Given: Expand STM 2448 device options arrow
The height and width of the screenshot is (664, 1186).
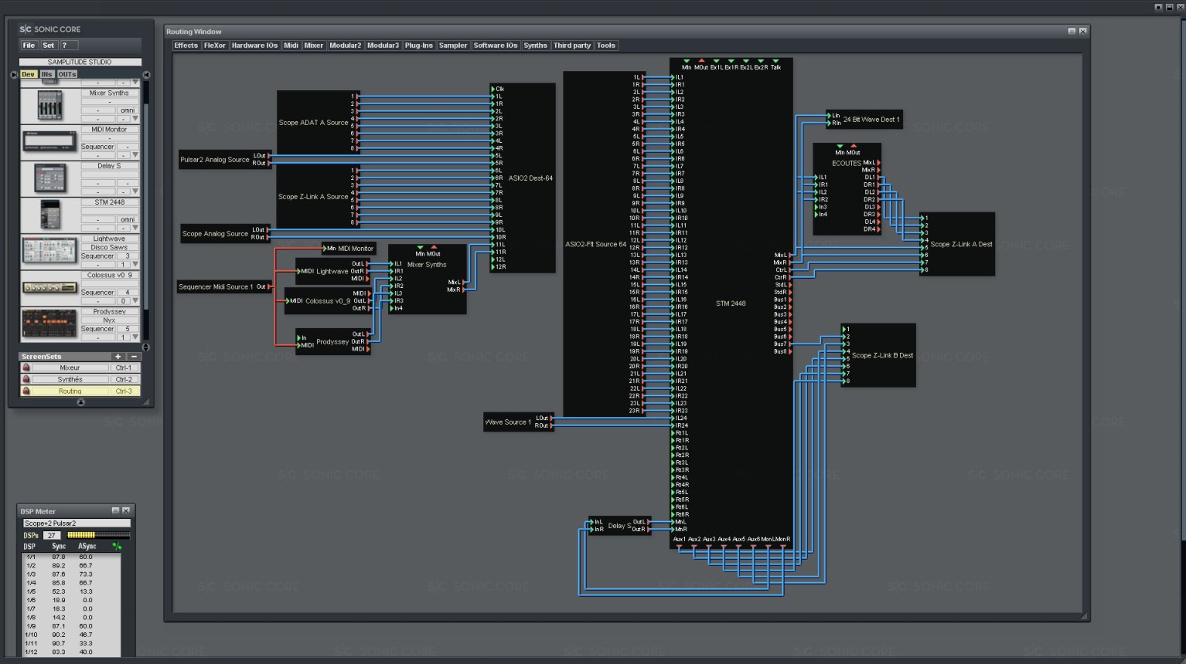Looking at the screenshot, I should tap(135, 227).
